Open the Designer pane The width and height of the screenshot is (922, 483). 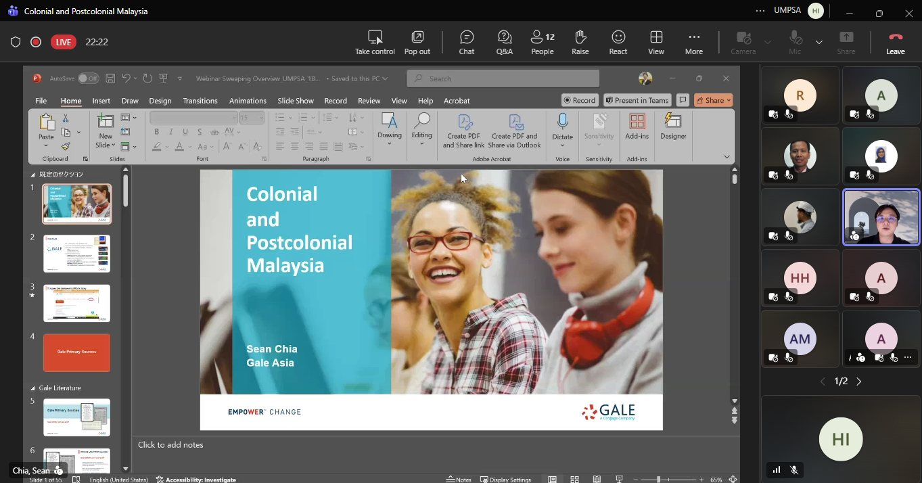tap(673, 127)
